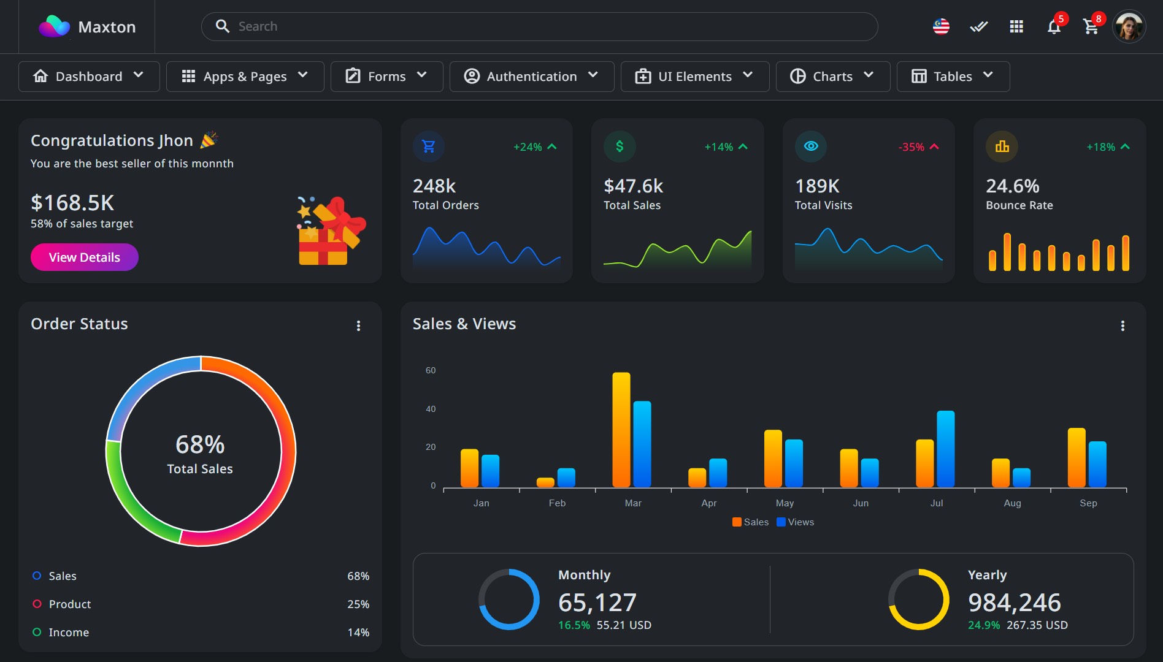Image resolution: width=1163 pixels, height=662 pixels.
Task: Click the Monthly progress ring
Action: (509, 599)
